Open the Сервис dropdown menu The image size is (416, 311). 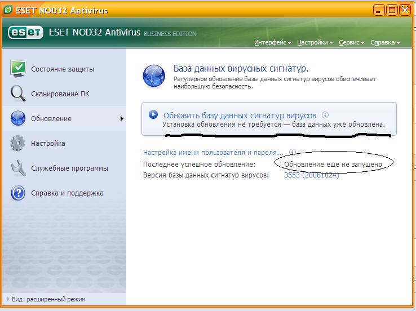click(352, 42)
